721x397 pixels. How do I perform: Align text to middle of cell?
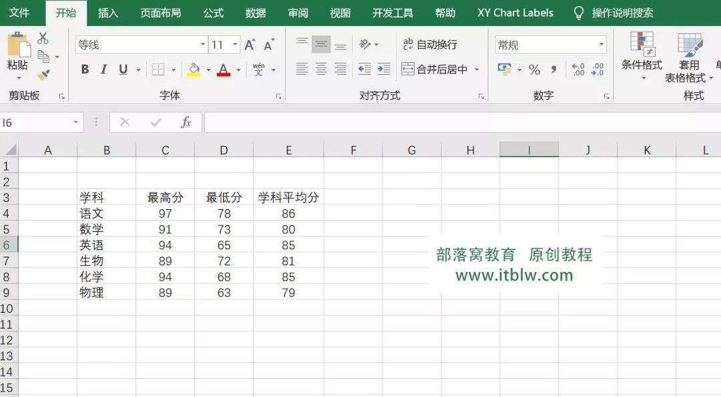(x=321, y=45)
